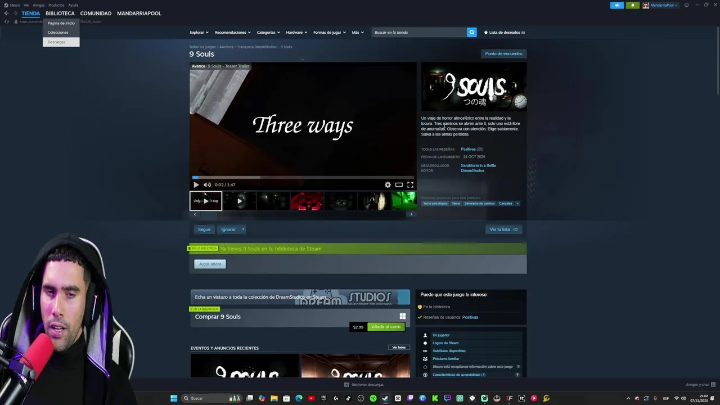Image resolution: width=720 pixels, height=405 pixels.
Task: Select 'Página de inicio' in dropdown
Action: [x=61, y=23]
